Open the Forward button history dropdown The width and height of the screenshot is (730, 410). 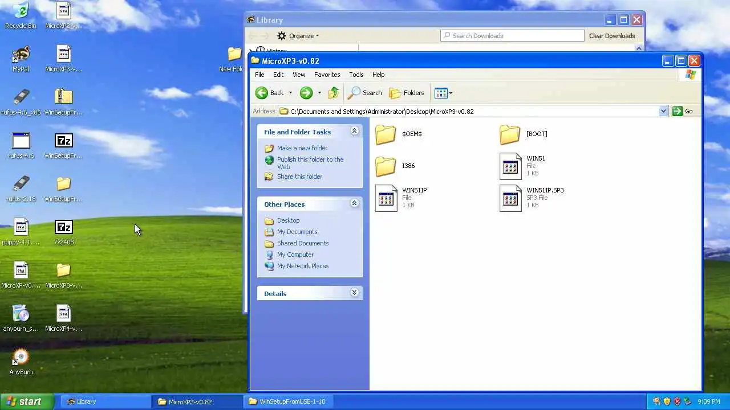coord(319,93)
